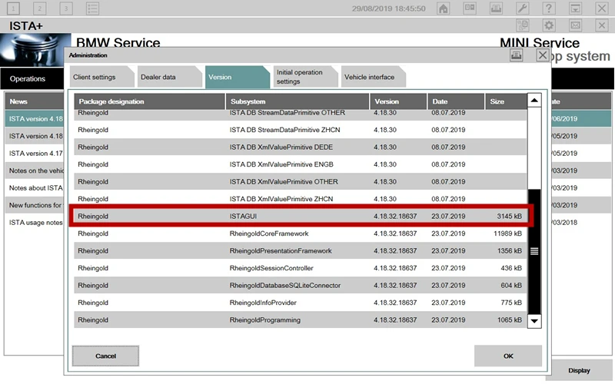Select the ISTAGUI subsystem entry
This screenshot has width=615, height=384.
(300, 216)
